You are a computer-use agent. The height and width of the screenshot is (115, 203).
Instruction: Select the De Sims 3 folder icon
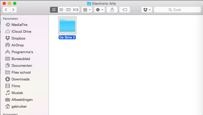(x=67, y=25)
